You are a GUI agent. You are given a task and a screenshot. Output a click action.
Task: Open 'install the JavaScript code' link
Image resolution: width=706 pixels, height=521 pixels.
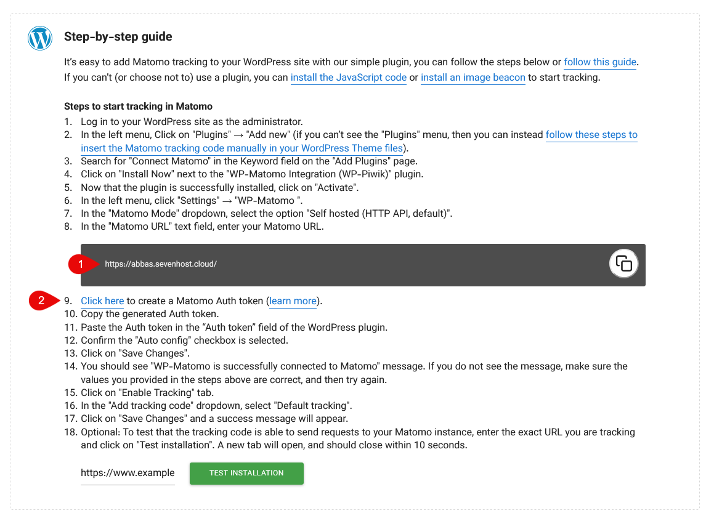[x=349, y=78]
